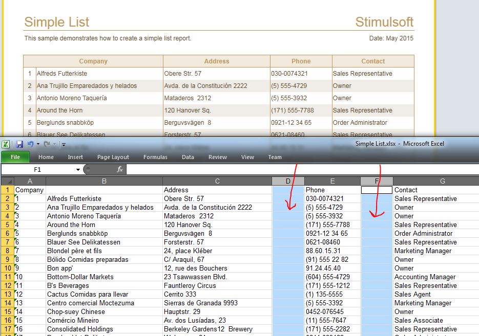Click the Phone cell in E1
Viewport: 479px width, 336px height.
click(x=332, y=190)
